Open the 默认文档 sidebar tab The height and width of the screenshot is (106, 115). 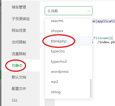click(19, 77)
